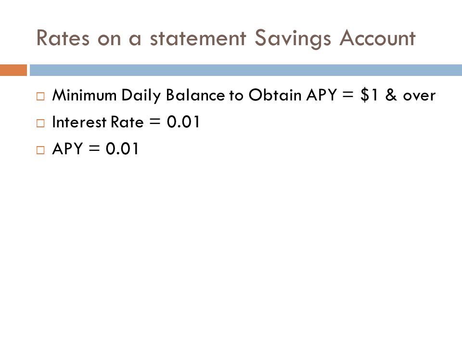This screenshot has height=346, width=462.
Task: Click the dollar sign in the first bullet
Action: [365, 95]
